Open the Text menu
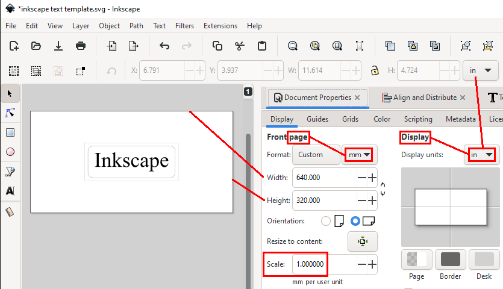This screenshot has width=503, height=289. [159, 26]
